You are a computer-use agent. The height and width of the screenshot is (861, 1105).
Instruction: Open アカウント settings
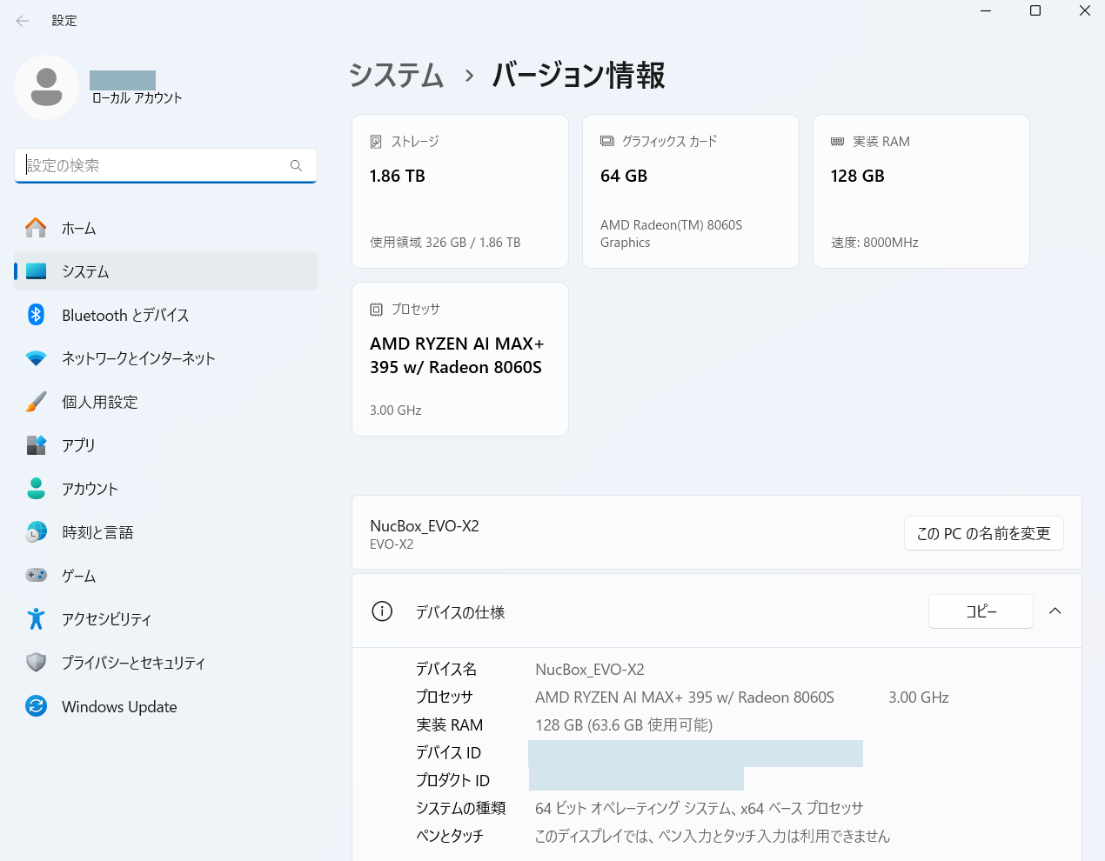click(x=90, y=489)
